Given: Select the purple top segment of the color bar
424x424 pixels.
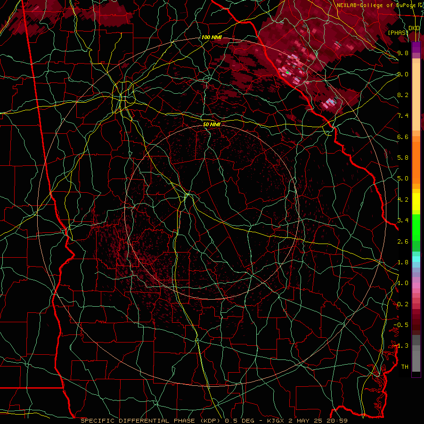Looking at the screenshot, I should pyautogui.click(x=416, y=47).
